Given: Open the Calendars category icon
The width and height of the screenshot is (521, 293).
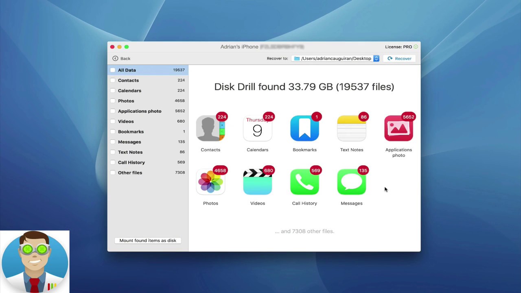Looking at the screenshot, I should pos(257,129).
